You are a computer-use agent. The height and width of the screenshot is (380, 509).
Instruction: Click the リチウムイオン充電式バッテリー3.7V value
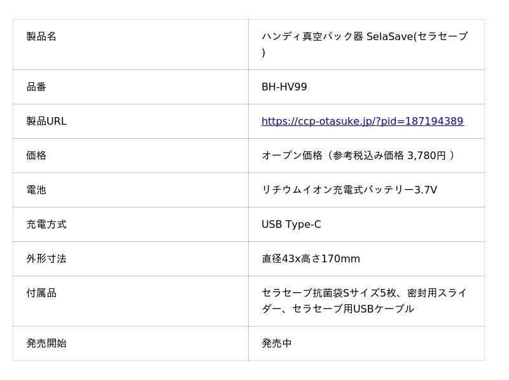click(x=349, y=190)
